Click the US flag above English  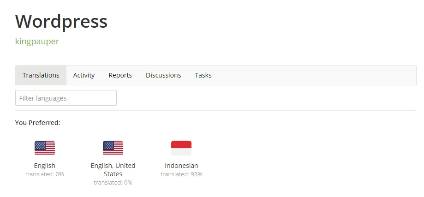45,148
